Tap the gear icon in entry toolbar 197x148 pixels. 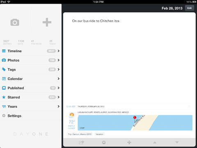[104, 143]
